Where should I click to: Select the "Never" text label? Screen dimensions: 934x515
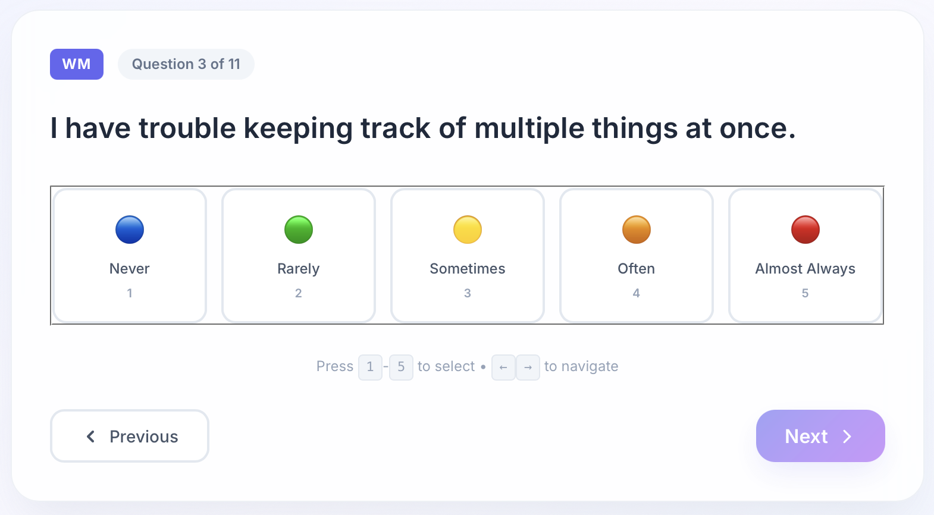pos(130,269)
